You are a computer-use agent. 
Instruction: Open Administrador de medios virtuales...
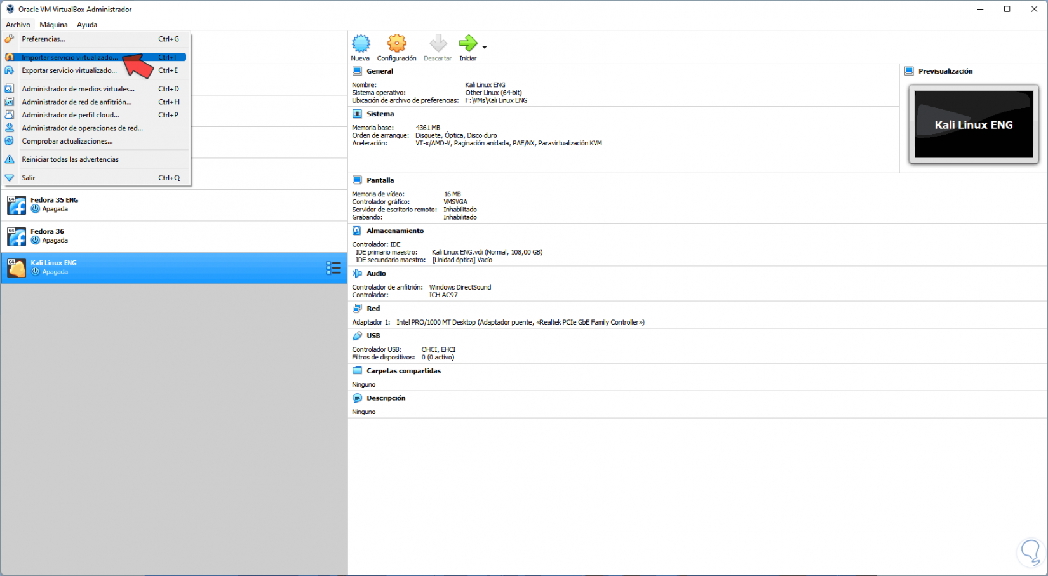[95, 89]
